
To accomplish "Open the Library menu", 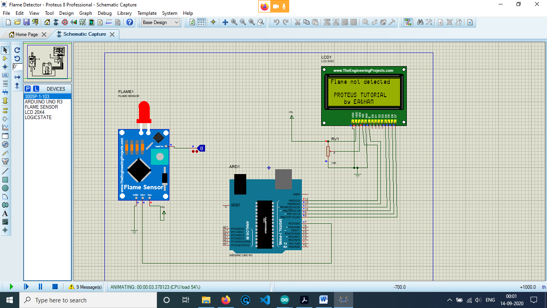I will [125, 13].
